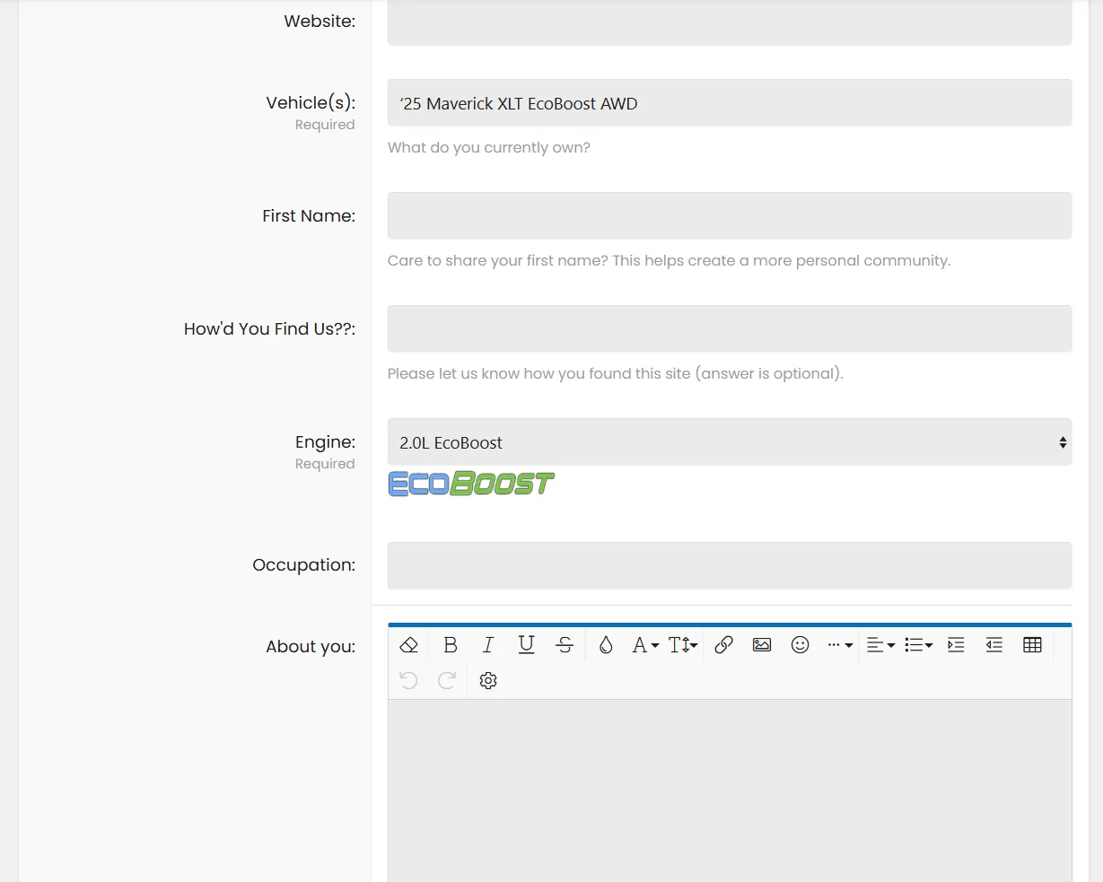
Task: Open the Text color droplet tool
Action: tap(606, 644)
